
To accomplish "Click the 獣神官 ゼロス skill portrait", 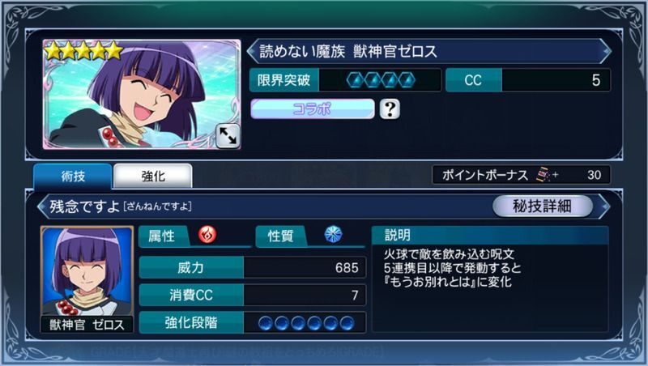I will coord(87,279).
